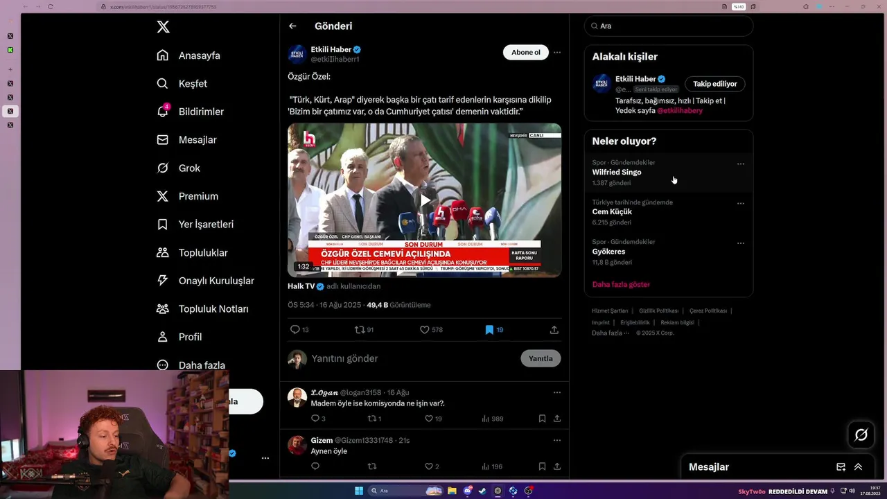This screenshot has height=499, width=887.
Task: Share Gizem's comment
Action: pyautogui.click(x=556, y=466)
